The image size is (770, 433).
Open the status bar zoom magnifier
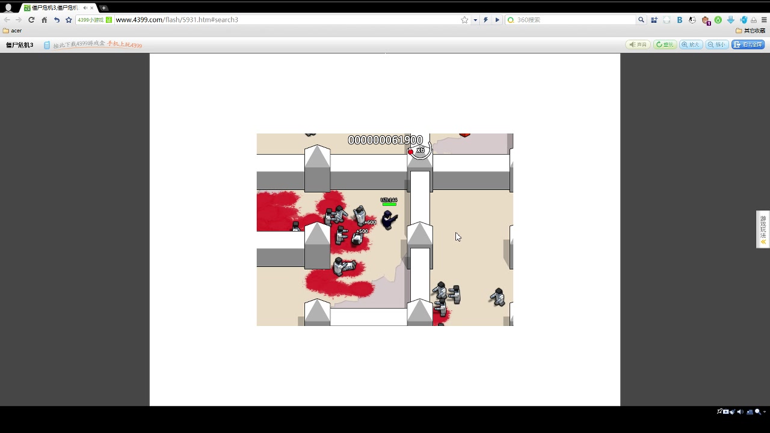[x=758, y=412]
